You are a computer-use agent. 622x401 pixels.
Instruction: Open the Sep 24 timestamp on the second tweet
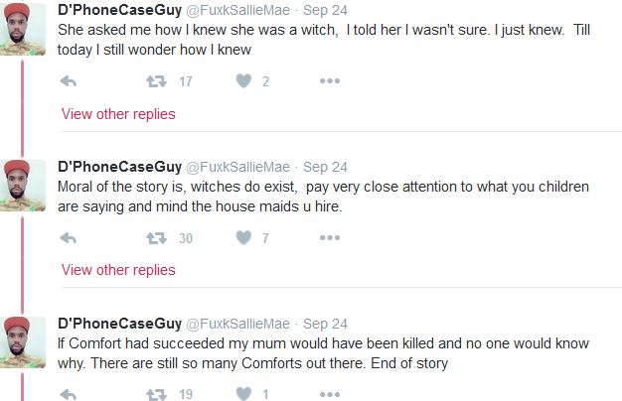point(325,168)
